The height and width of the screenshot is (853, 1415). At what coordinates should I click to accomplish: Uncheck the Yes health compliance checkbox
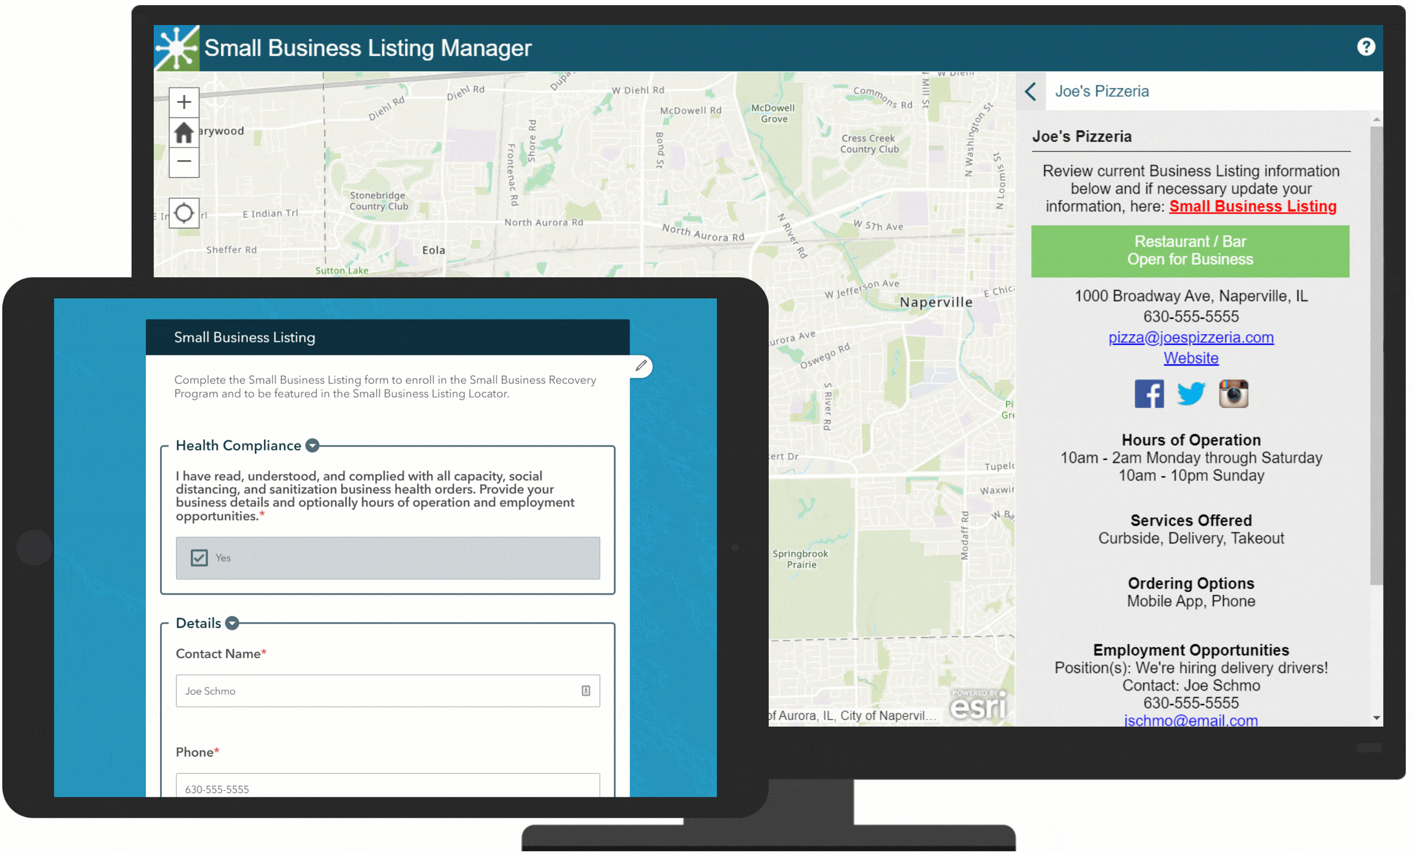tap(199, 558)
